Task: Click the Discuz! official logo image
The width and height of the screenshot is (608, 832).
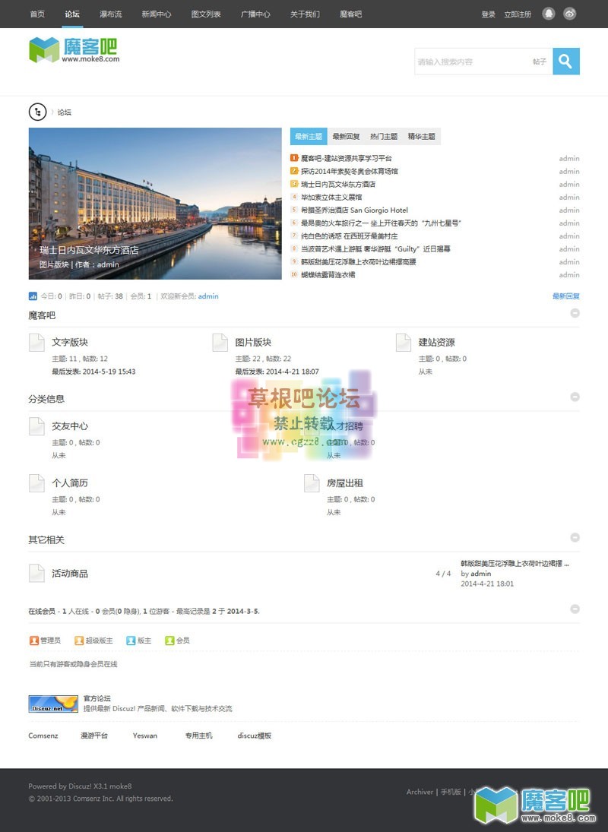Action: tap(52, 703)
